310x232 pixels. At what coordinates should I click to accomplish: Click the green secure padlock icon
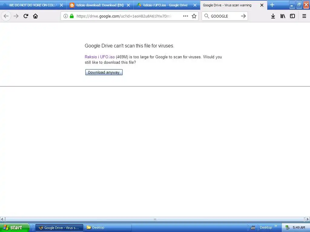pos(72,16)
